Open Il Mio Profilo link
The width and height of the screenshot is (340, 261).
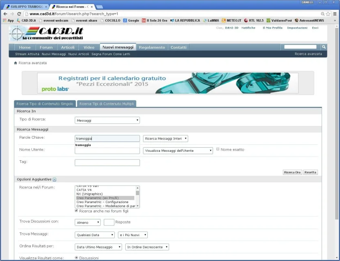tap(272, 28)
